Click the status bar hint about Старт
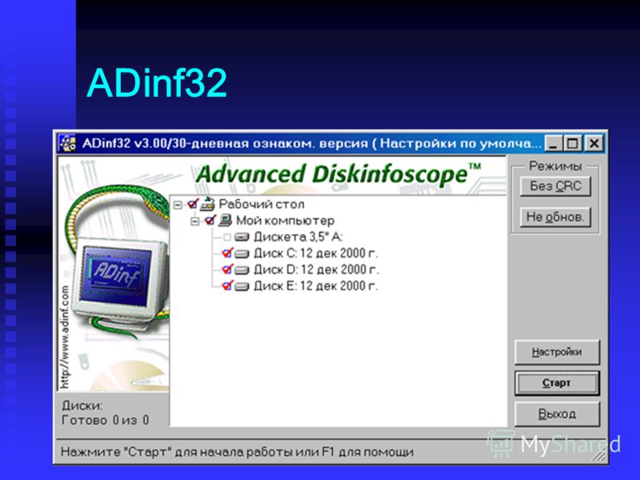 click(x=237, y=452)
